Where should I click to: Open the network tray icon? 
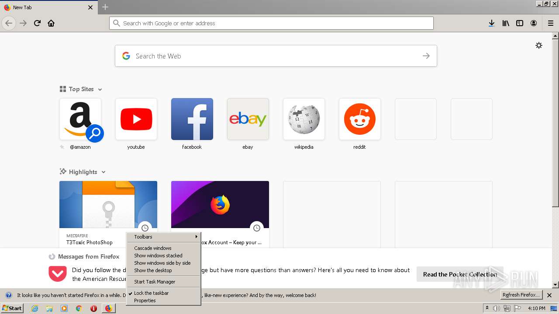507,308
